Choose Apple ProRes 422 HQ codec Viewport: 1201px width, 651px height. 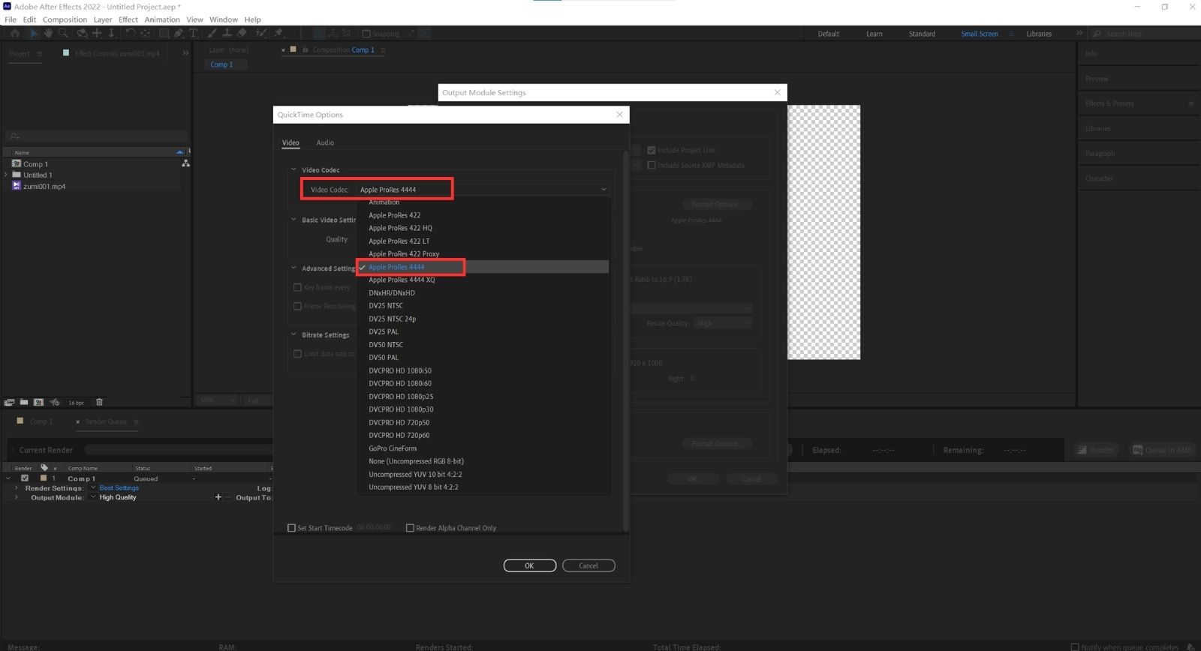click(400, 228)
